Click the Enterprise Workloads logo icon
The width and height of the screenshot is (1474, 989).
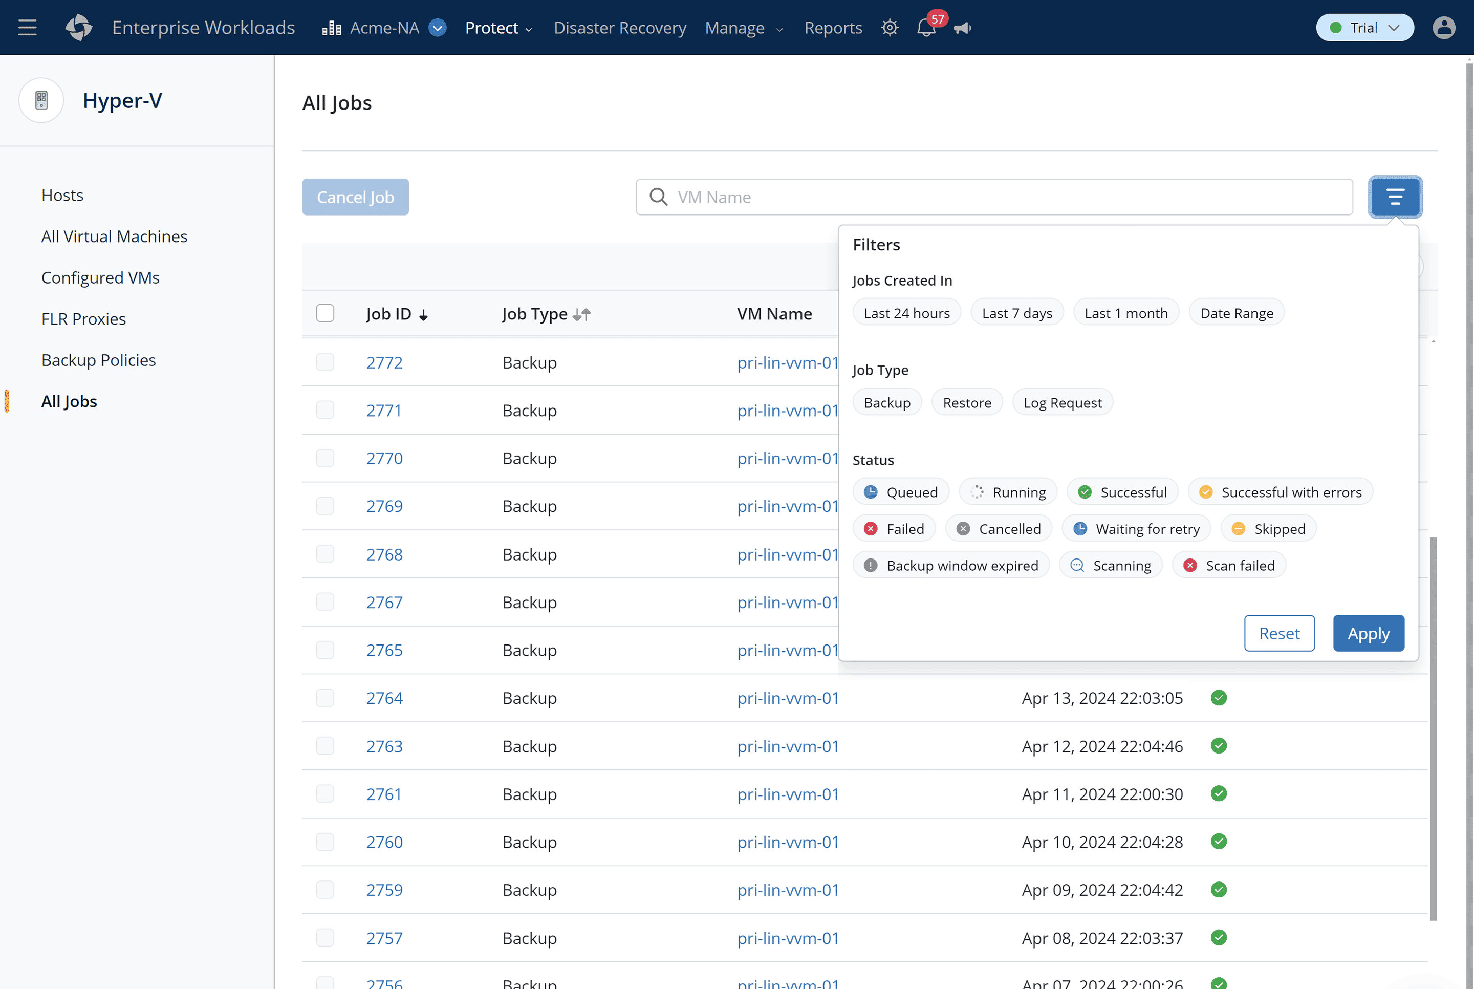(x=79, y=28)
